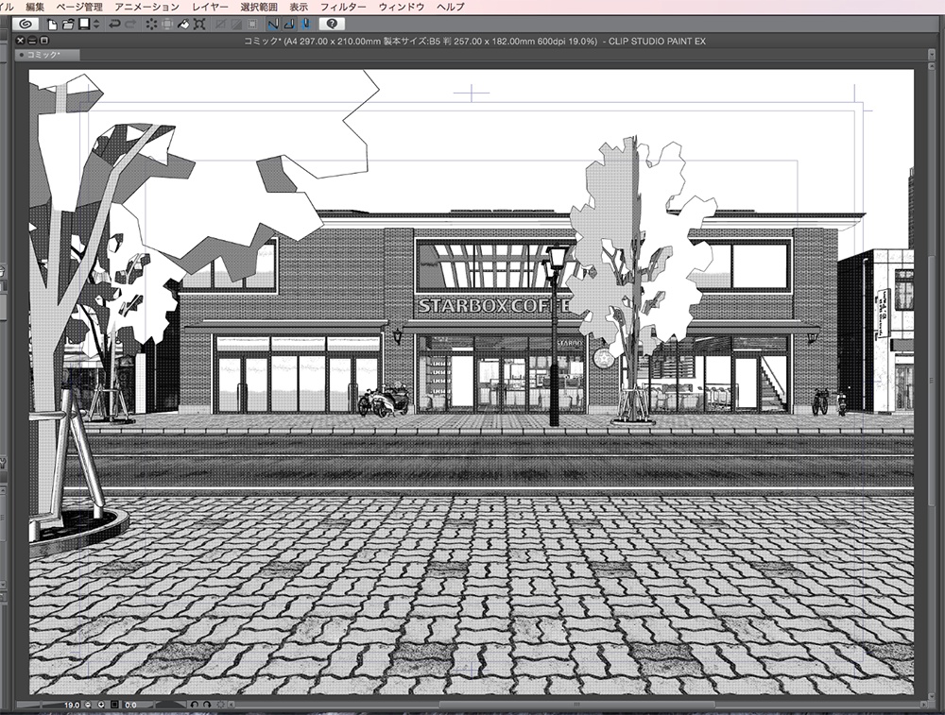
Task: Click the Clear (dotted circle) toolbar icon
Action: click(x=151, y=25)
